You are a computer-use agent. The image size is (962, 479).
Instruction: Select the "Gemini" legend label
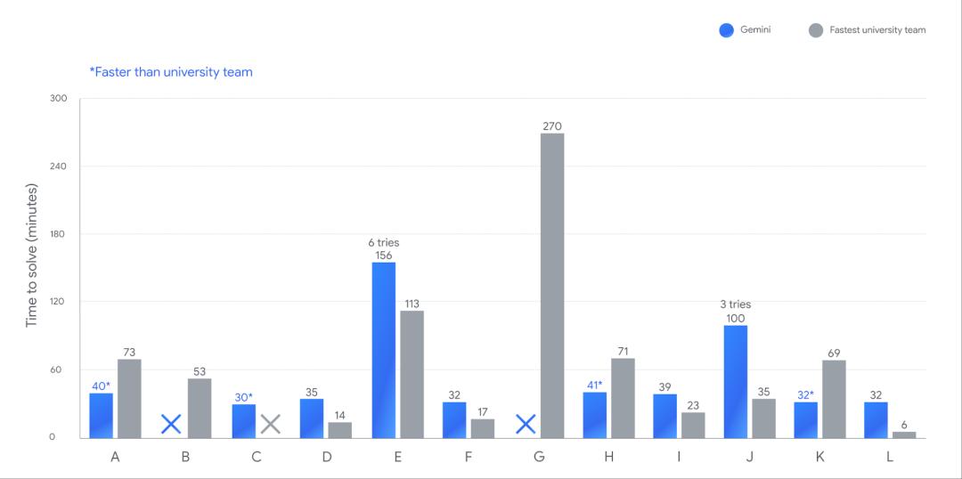point(755,30)
